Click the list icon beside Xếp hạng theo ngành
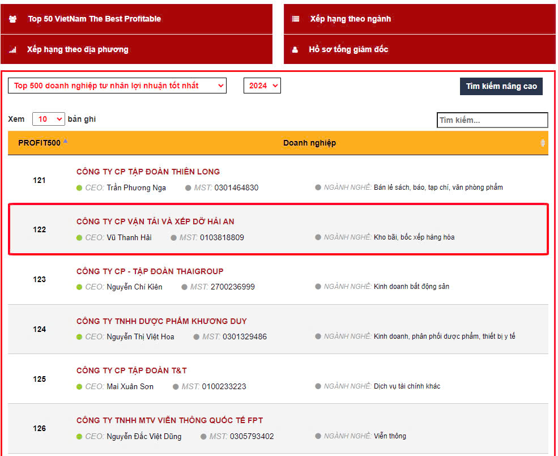Viewport: 558px width, 456px height. 295,19
